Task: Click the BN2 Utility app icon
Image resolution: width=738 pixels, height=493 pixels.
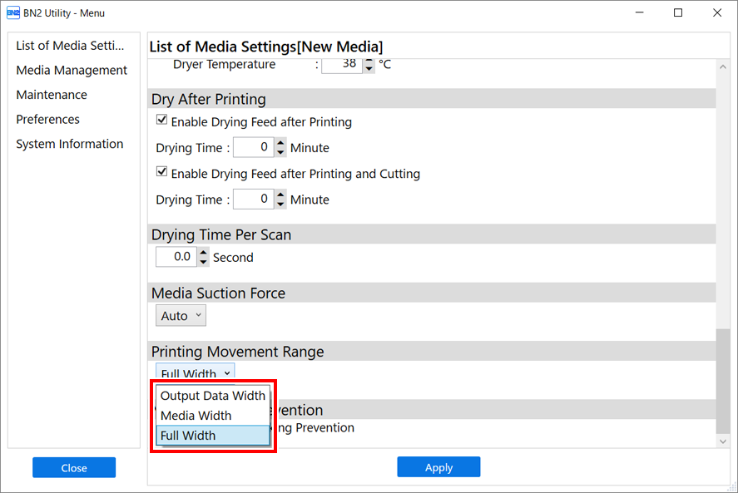Action: tap(13, 12)
